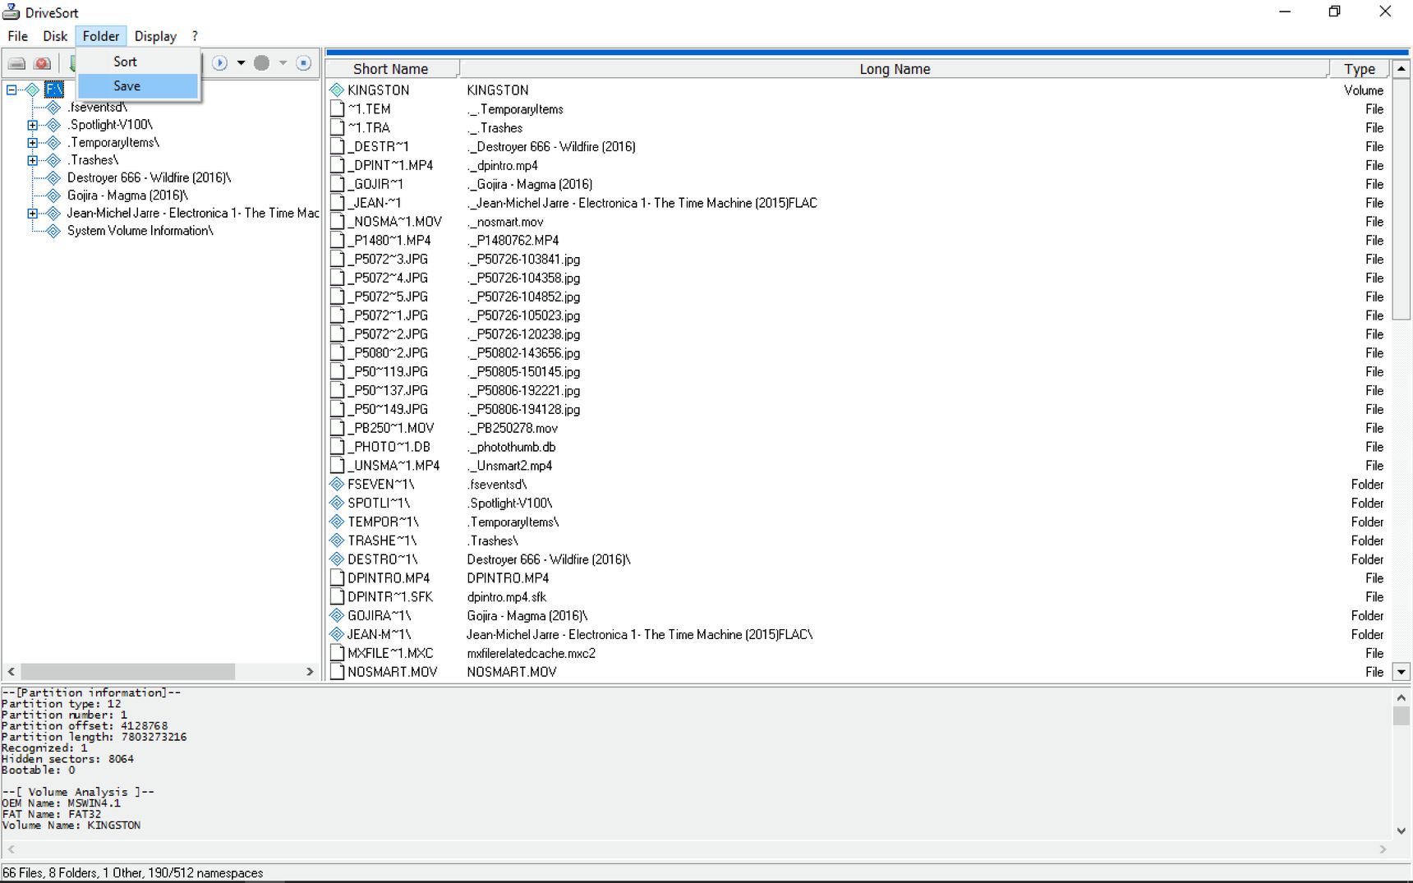Click the gray record circle toolbar icon

(x=261, y=63)
